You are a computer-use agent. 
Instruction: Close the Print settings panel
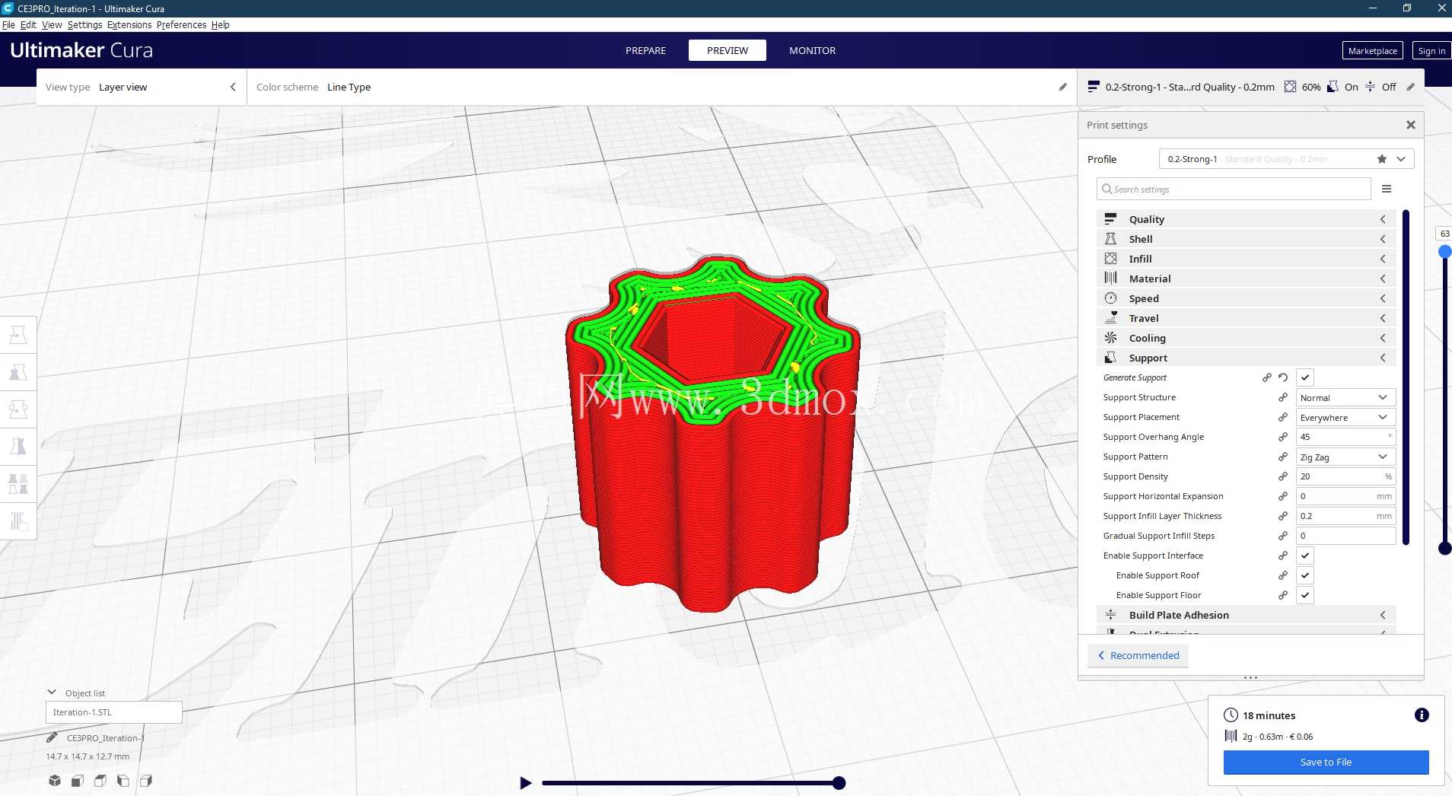point(1411,125)
